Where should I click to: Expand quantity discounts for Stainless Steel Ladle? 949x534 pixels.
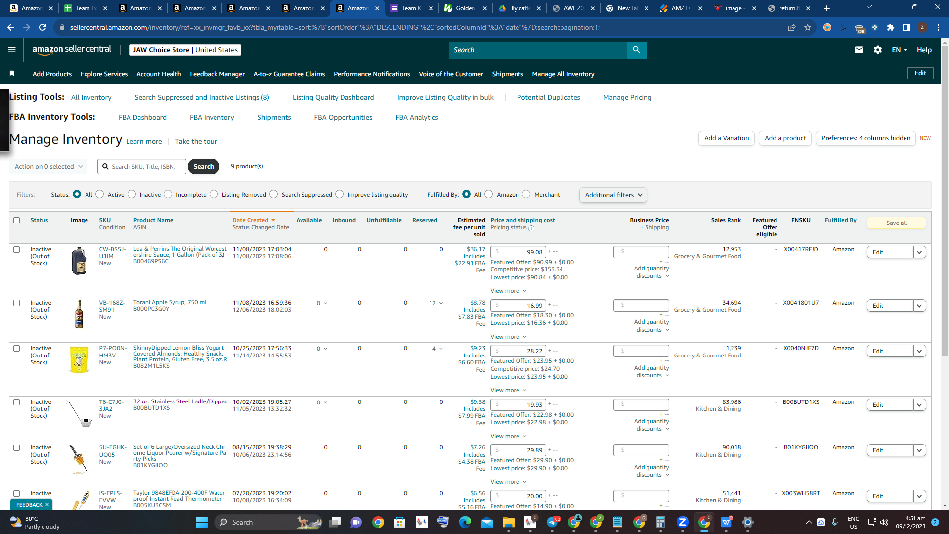coord(651,425)
